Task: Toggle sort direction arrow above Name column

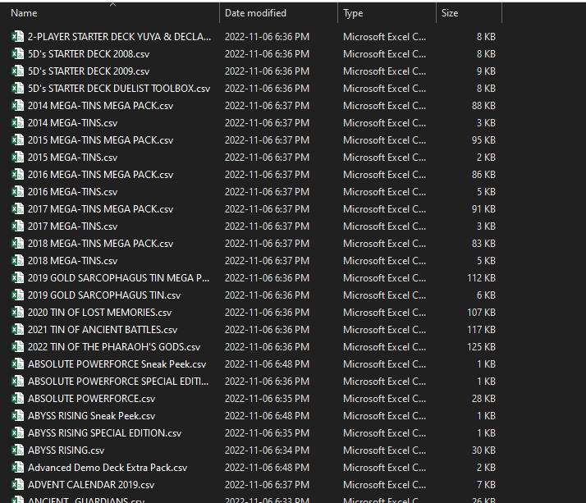Action: [113, 4]
